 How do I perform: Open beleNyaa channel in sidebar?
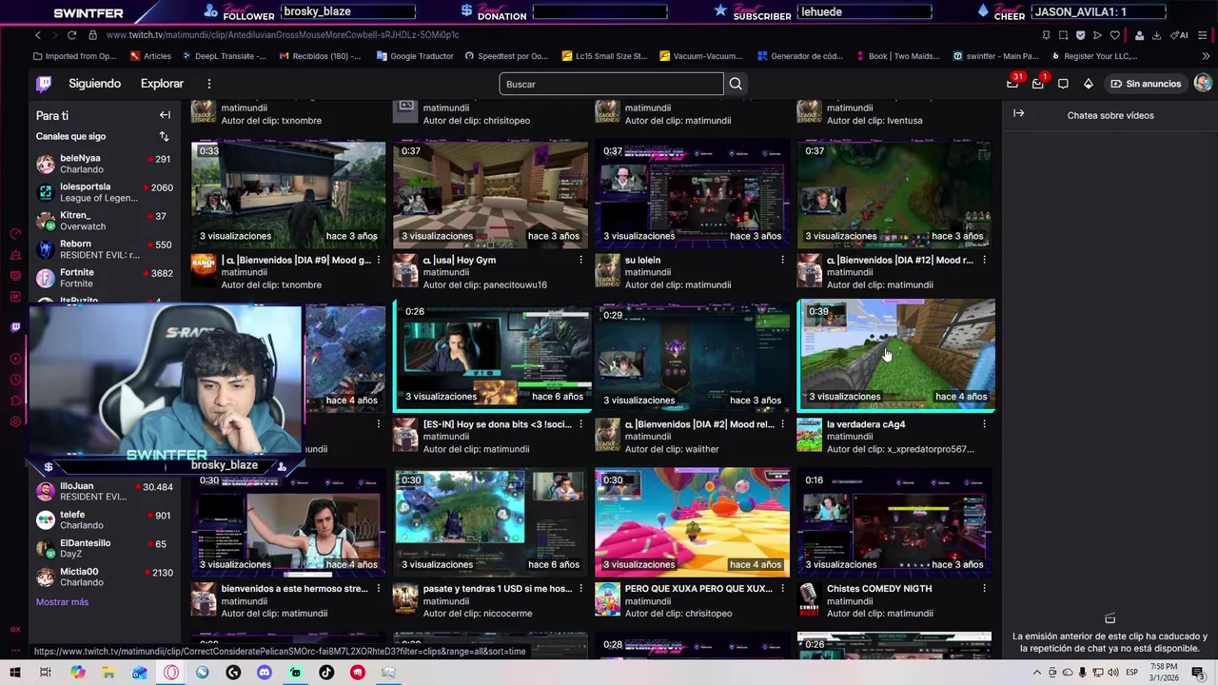tap(104, 164)
